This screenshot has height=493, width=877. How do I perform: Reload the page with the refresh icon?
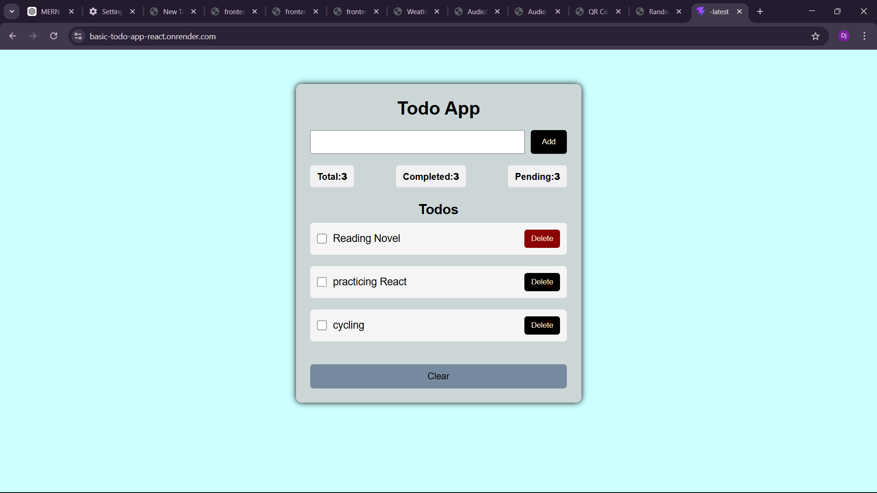click(53, 36)
